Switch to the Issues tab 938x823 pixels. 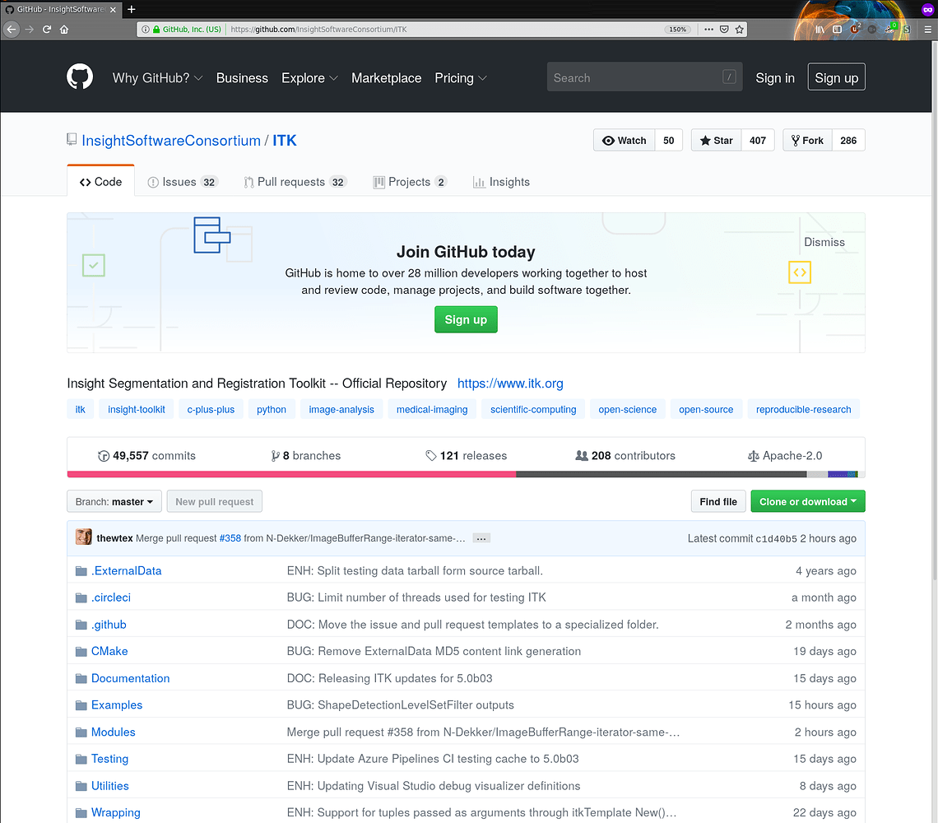[183, 182]
